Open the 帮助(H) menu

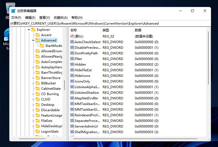point(77,18)
